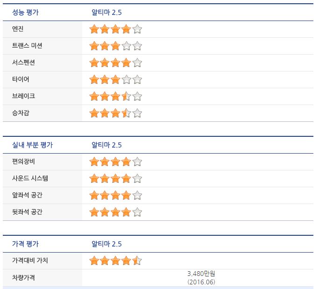
Task: Click the 3,480만원 vehicle price value
Action: [x=201, y=274]
